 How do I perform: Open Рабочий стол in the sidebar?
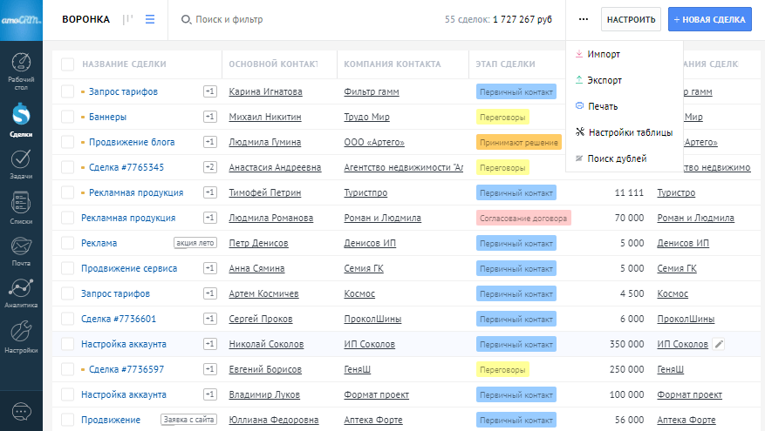(x=21, y=69)
